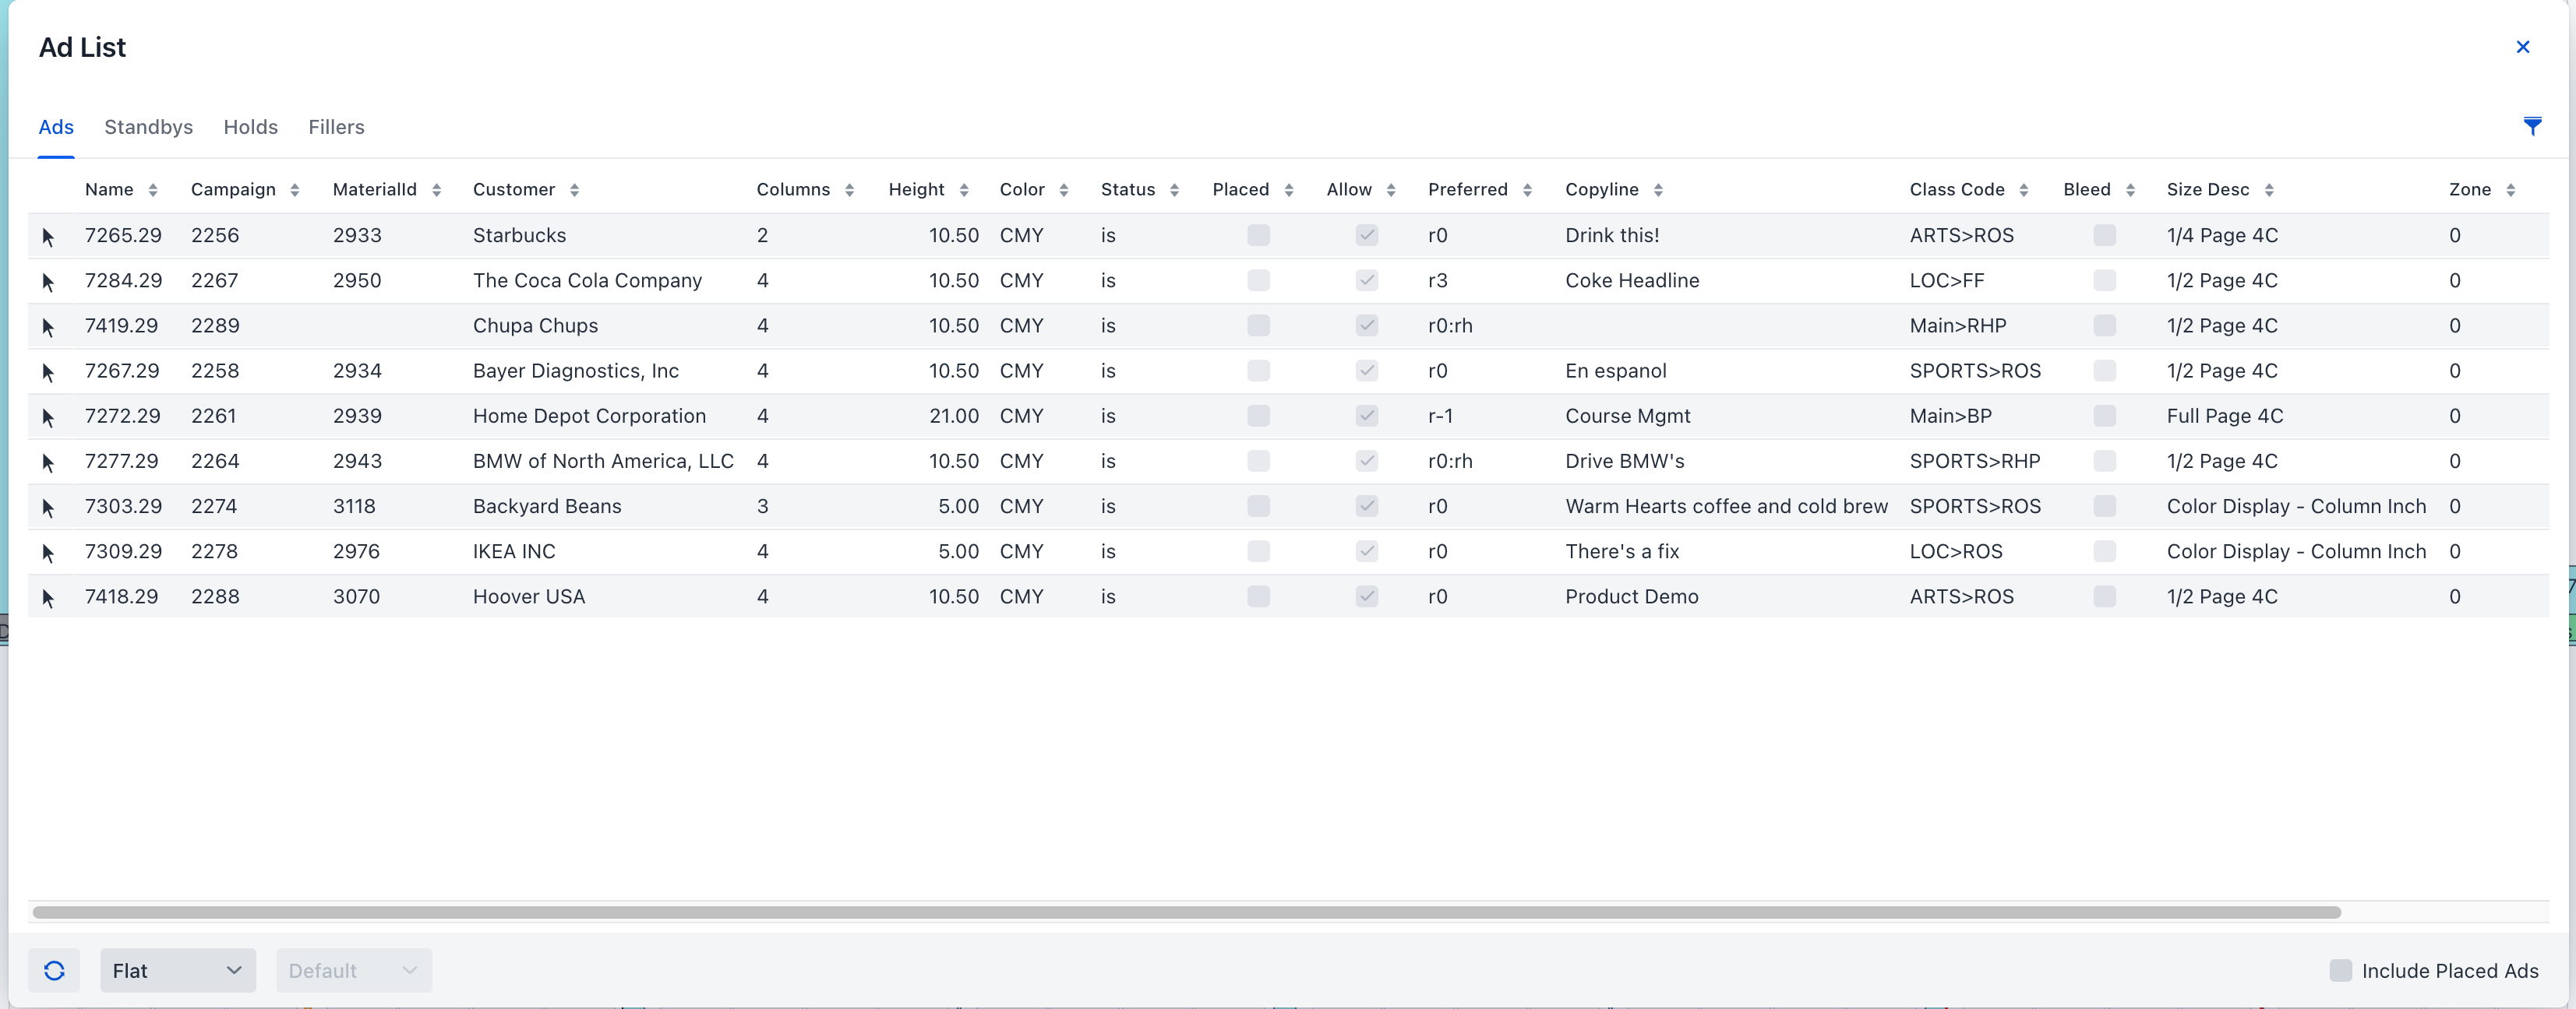
Task: Click the arrow icon for Starbucks row
Action: [x=48, y=237]
